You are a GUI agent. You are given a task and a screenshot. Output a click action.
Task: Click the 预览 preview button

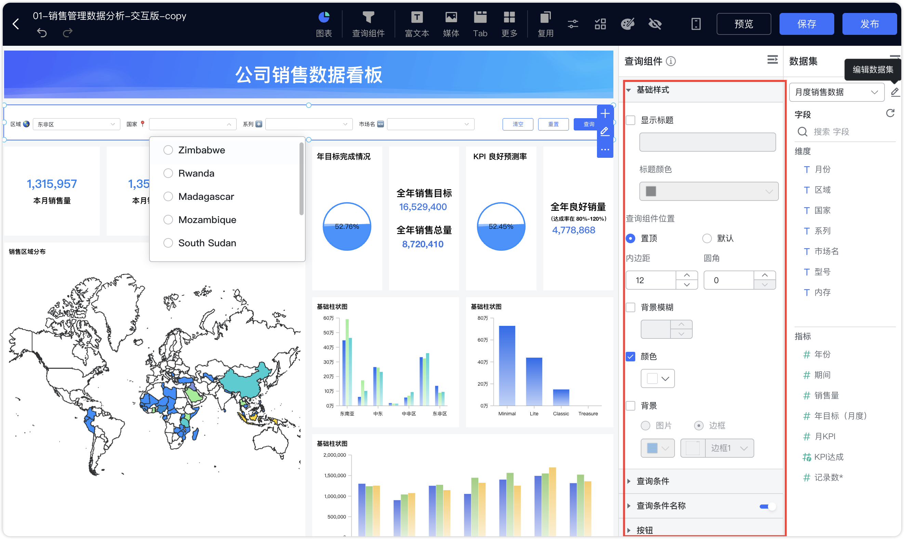pyautogui.click(x=743, y=24)
